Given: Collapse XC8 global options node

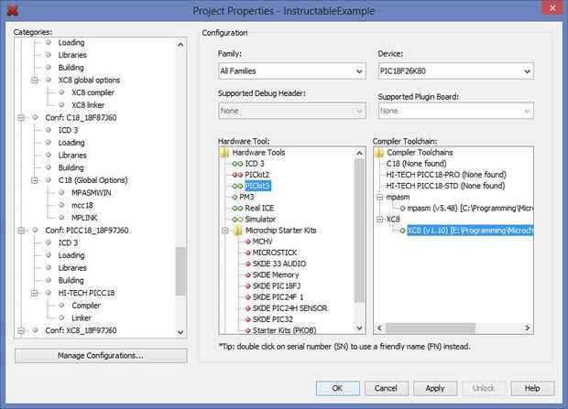Looking at the screenshot, I should pyautogui.click(x=34, y=81).
